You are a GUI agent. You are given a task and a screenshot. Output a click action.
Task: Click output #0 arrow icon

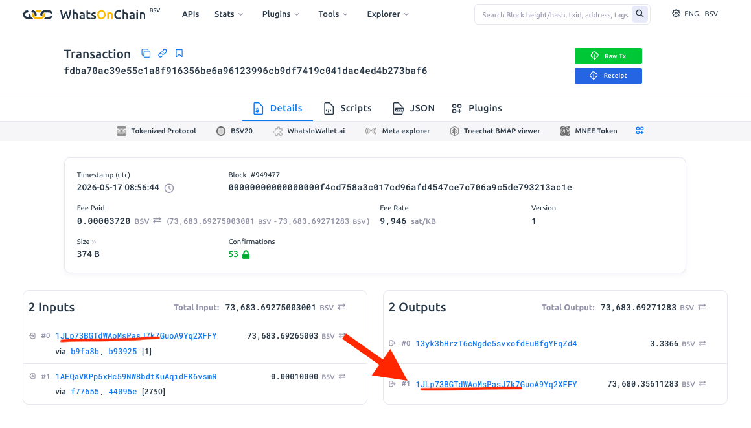pos(392,343)
